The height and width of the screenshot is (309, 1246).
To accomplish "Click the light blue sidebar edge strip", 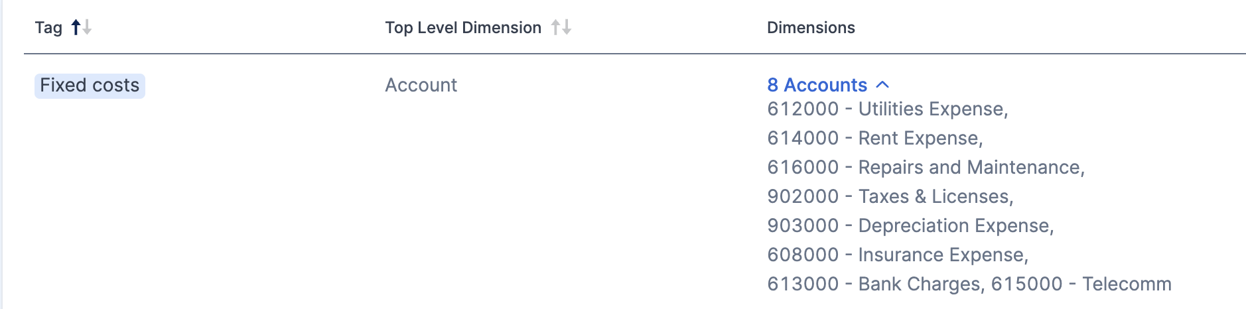I will [1, 154].
